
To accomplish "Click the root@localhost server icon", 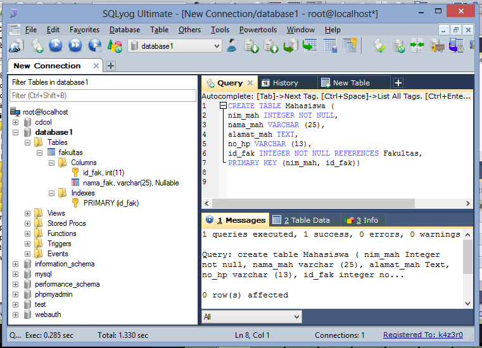I will (x=15, y=112).
